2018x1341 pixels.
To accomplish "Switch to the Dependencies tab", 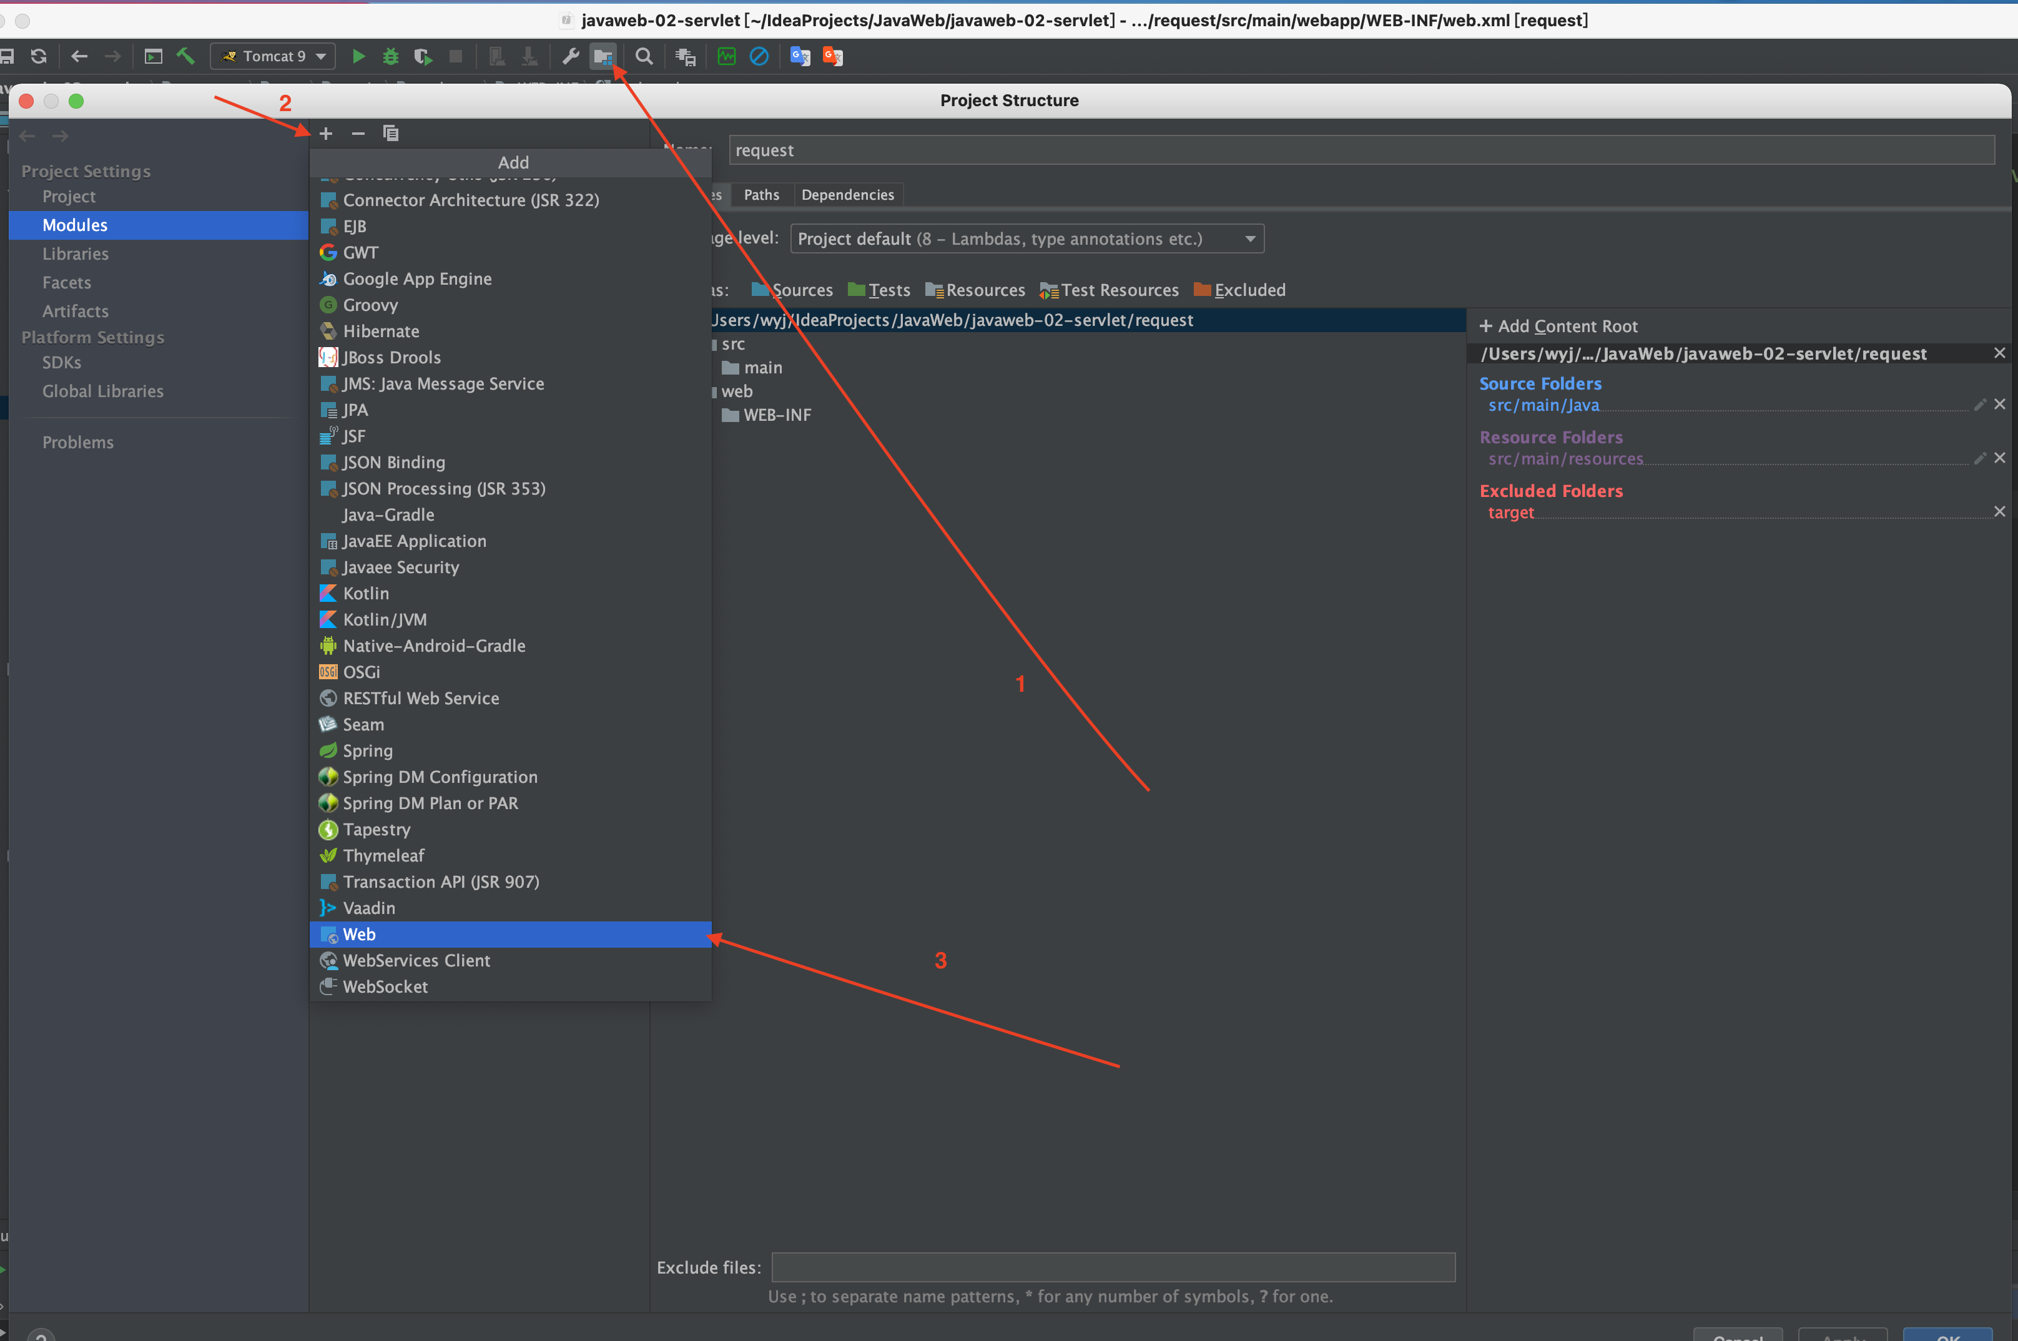I will pyautogui.click(x=847, y=195).
